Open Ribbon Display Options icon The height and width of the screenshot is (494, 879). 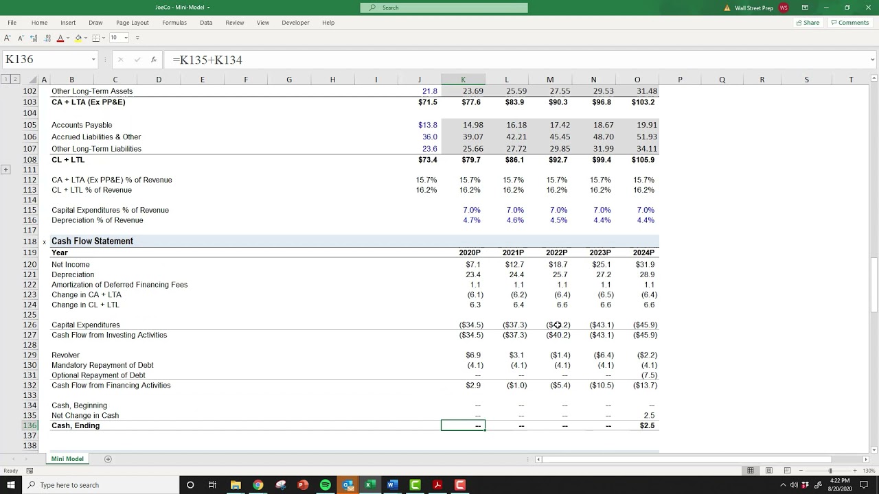coord(805,8)
